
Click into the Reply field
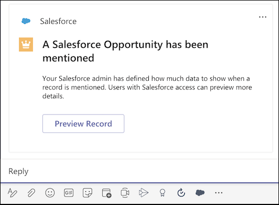pos(140,171)
